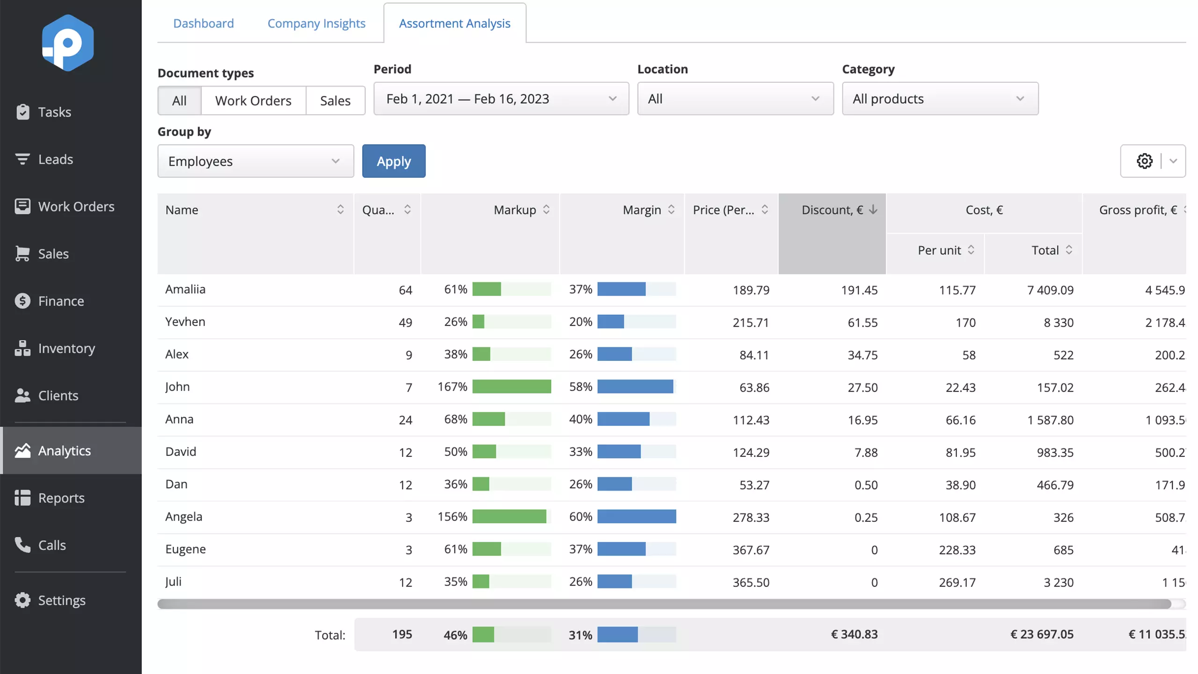This screenshot has width=1198, height=674.
Task: Click the total discount € 340.83
Action: (854, 634)
